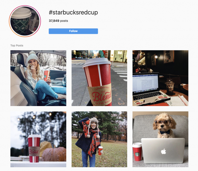This screenshot has height=171, width=198.
Task: Open the dog with laptop photo
Action: coord(160,139)
